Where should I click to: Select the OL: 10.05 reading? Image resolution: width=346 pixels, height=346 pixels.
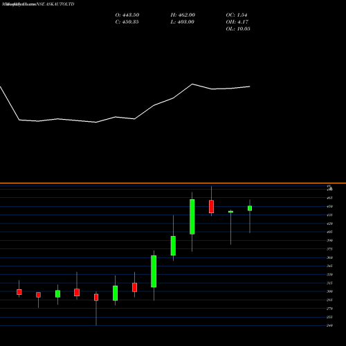238,29
